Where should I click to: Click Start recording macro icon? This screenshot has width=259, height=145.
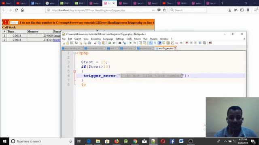pos(187,43)
